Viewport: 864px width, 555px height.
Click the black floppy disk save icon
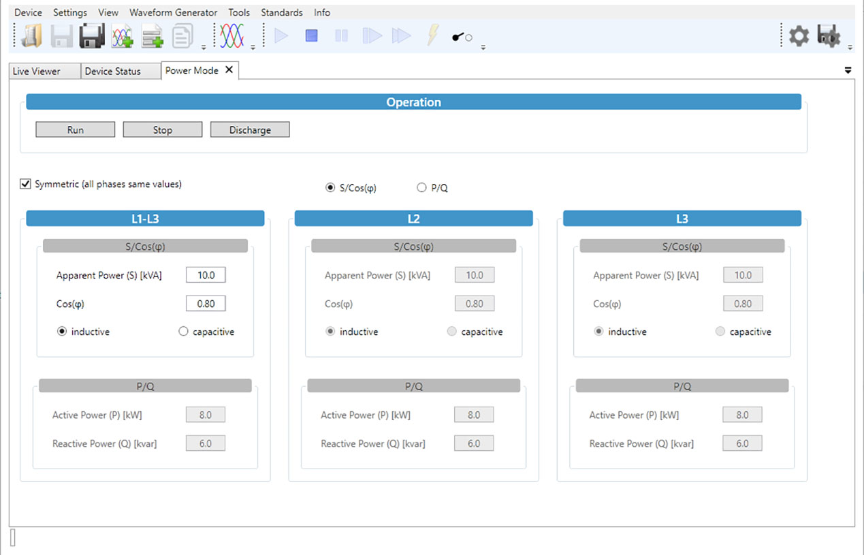click(92, 36)
